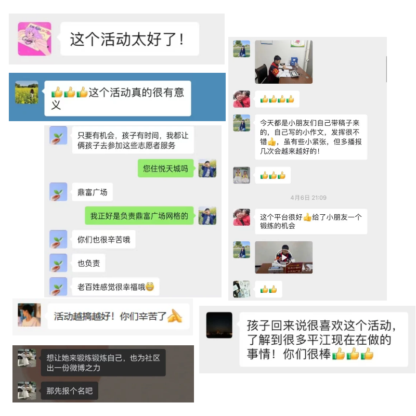This screenshot has width=416, height=416.
Task: Click the chat scrollbar at right edge
Action: coord(386,69)
